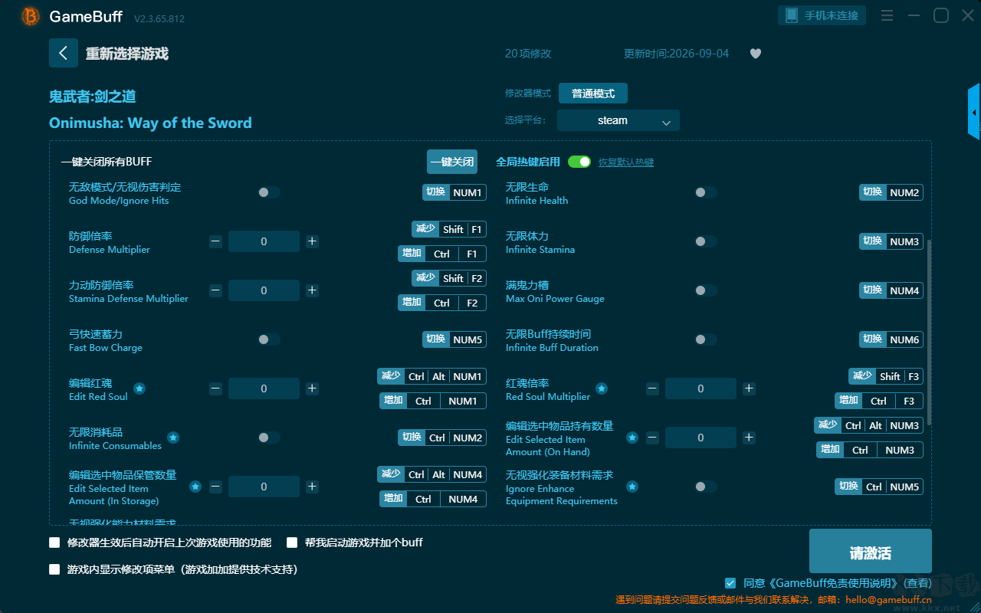This screenshot has height=613, width=981.
Task: Click Ctrl NUM5 hotkey for Ignore Enhance Equipment
Action: click(x=879, y=487)
